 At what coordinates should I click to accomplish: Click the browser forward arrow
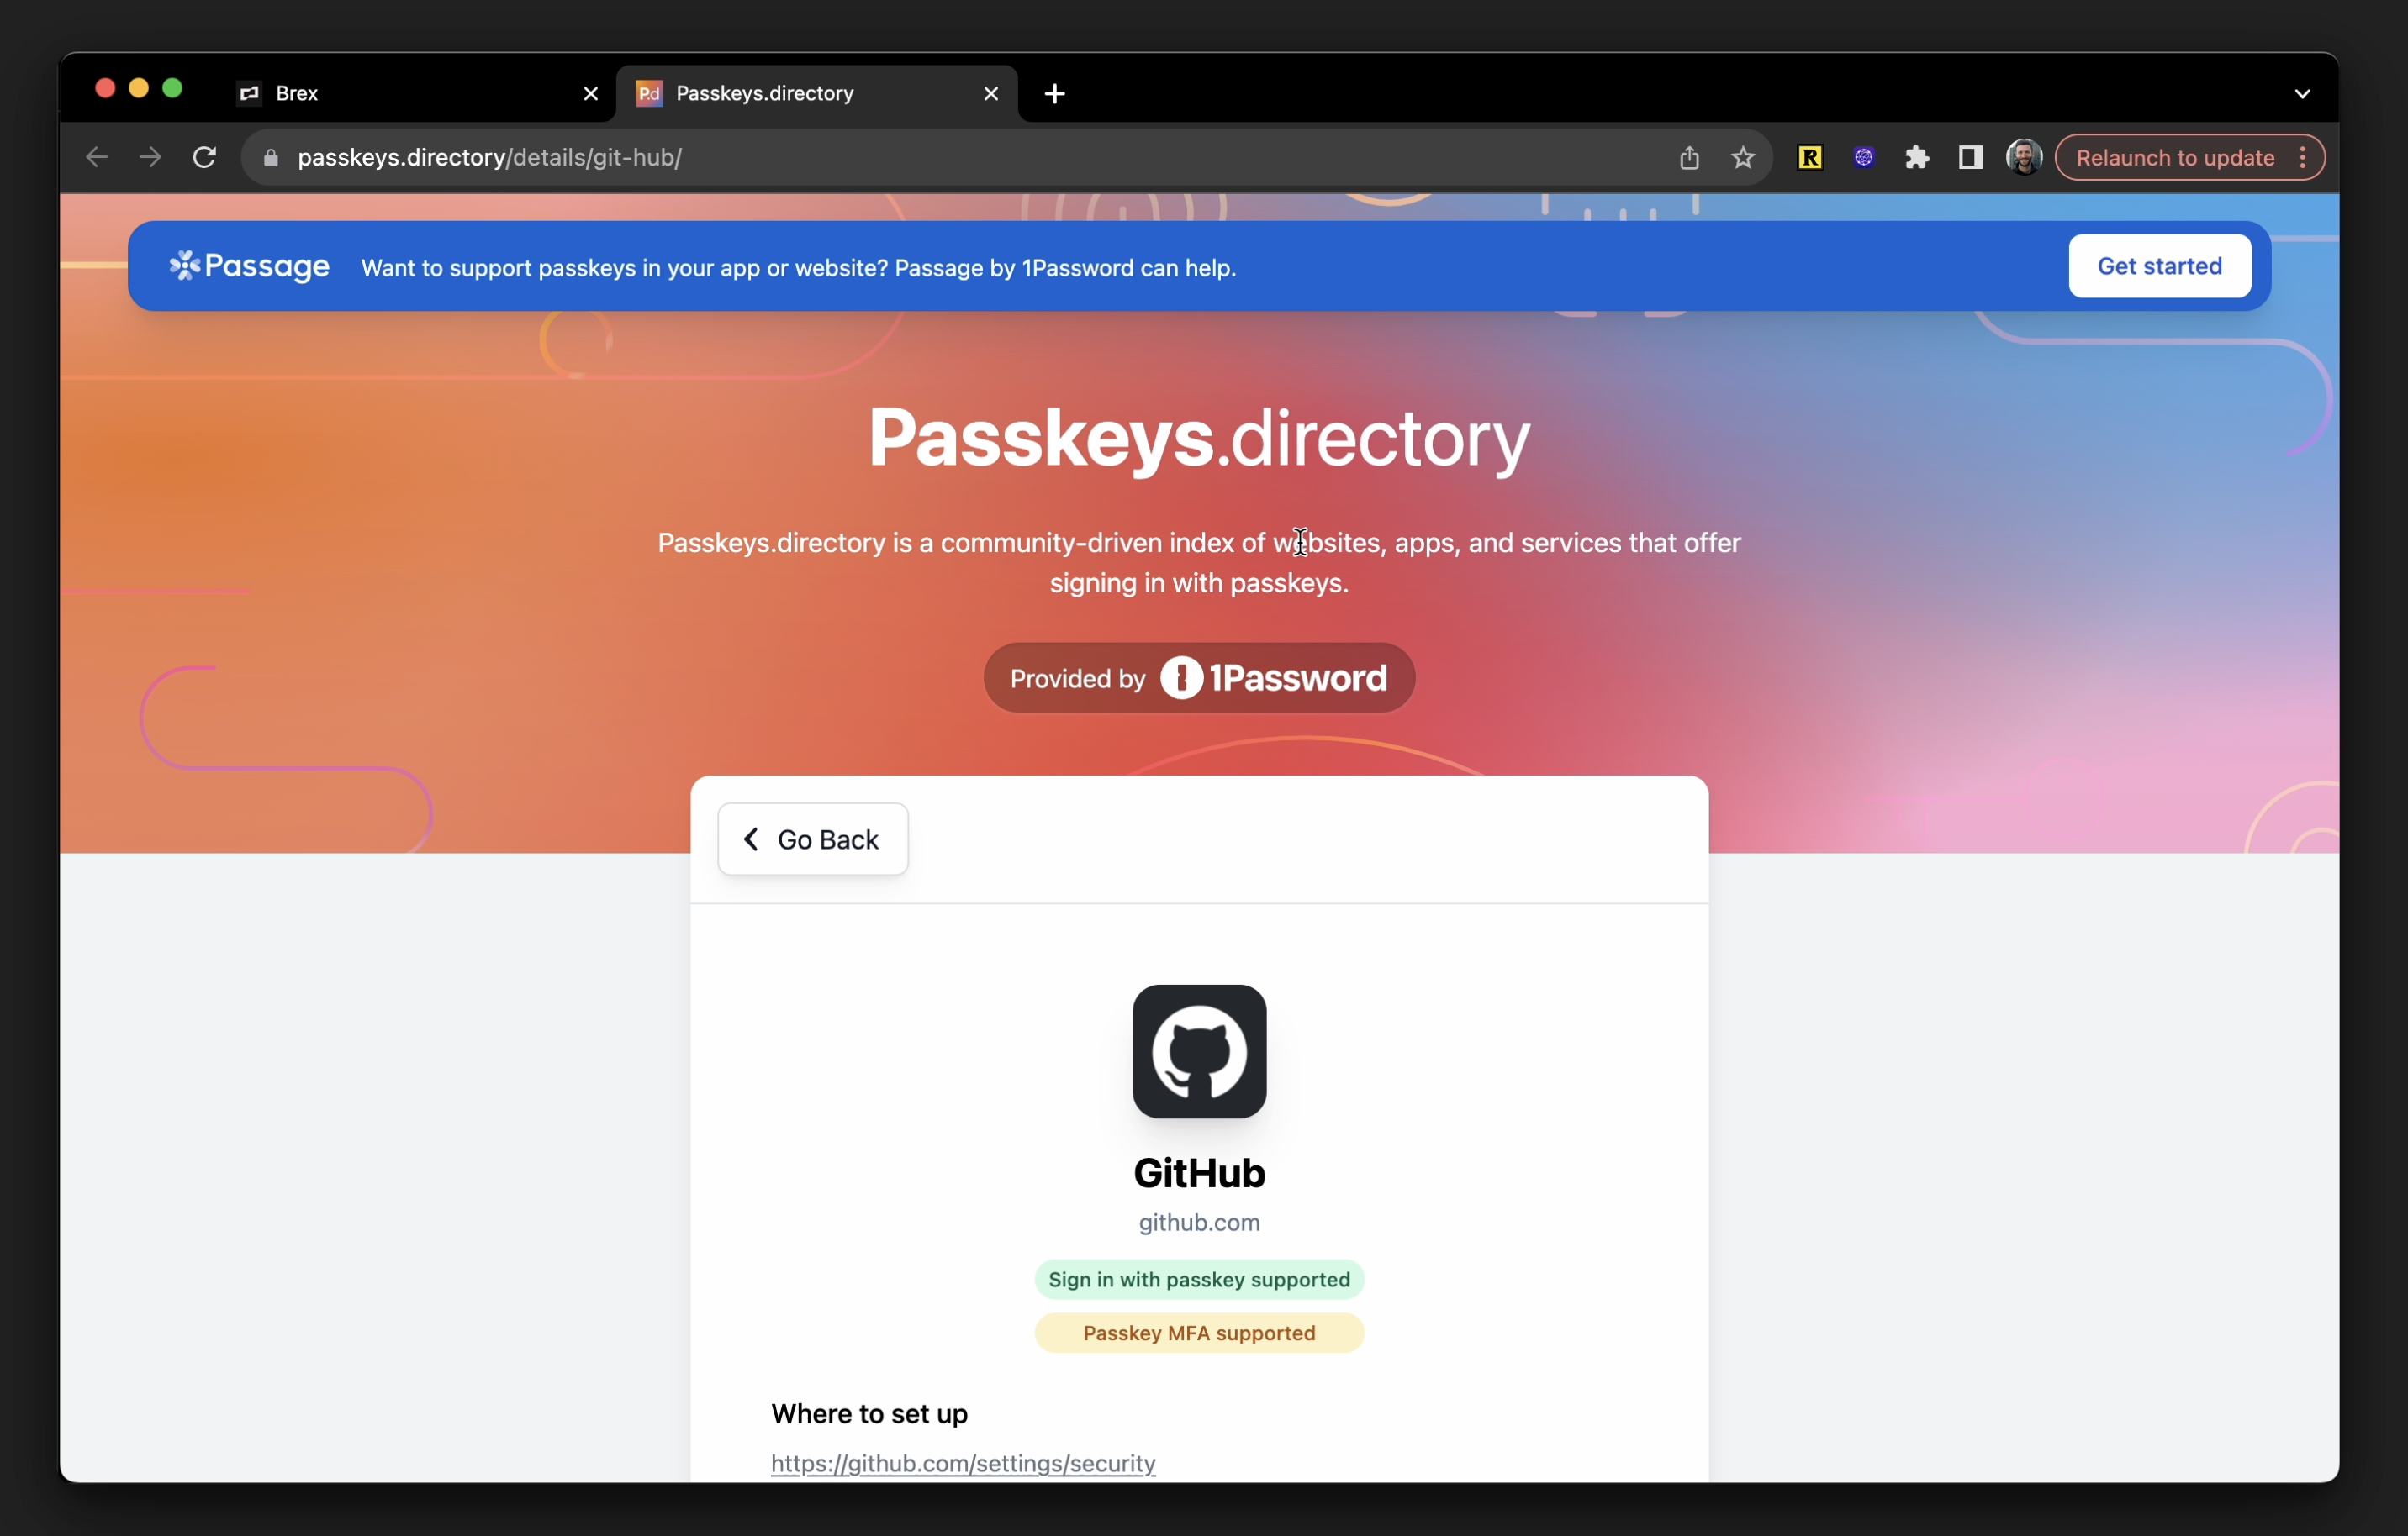(x=150, y=157)
